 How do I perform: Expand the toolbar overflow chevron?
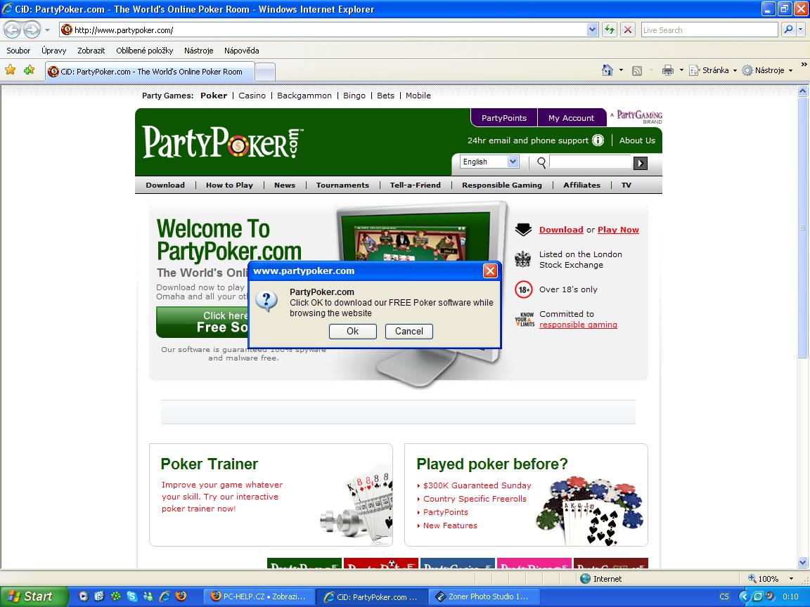804,65
